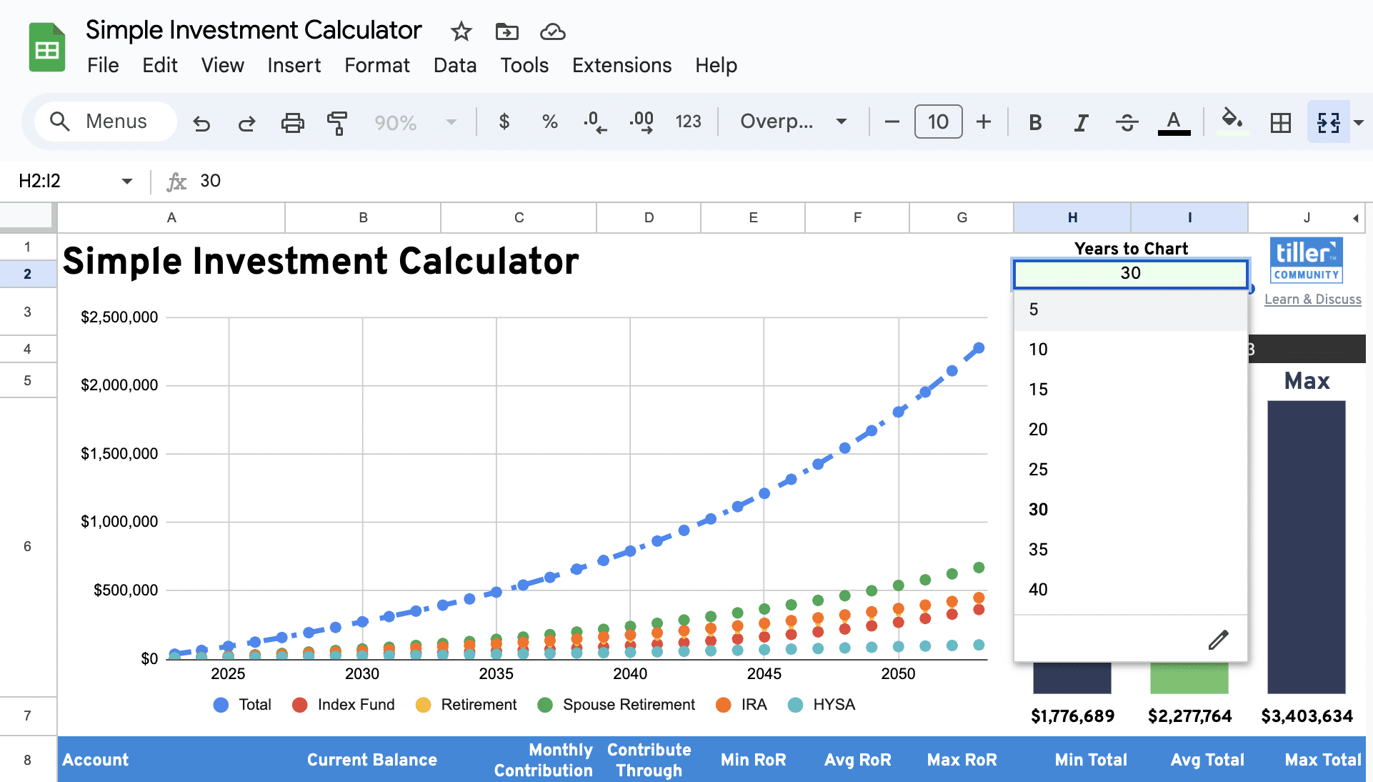Click the Undo arrow

pyautogui.click(x=201, y=122)
